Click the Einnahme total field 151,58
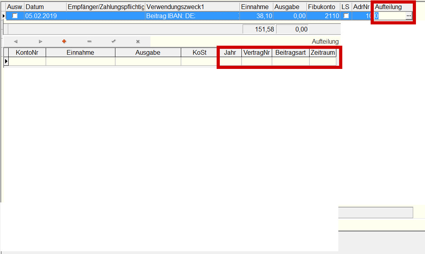Screen dimensions: 425x254 [x=259, y=29]
